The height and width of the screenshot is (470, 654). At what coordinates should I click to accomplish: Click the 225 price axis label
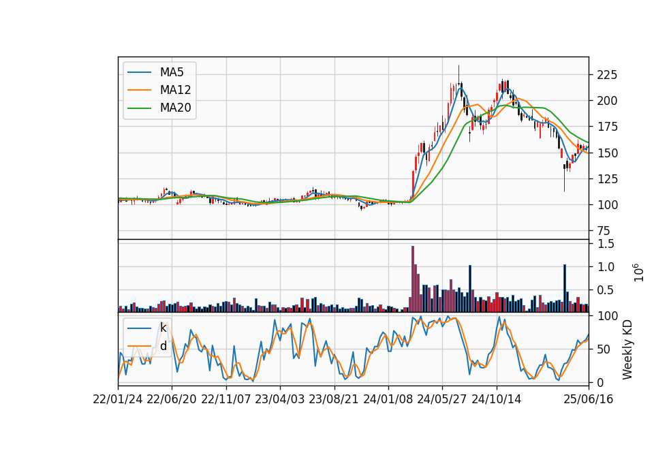point(607,75)
